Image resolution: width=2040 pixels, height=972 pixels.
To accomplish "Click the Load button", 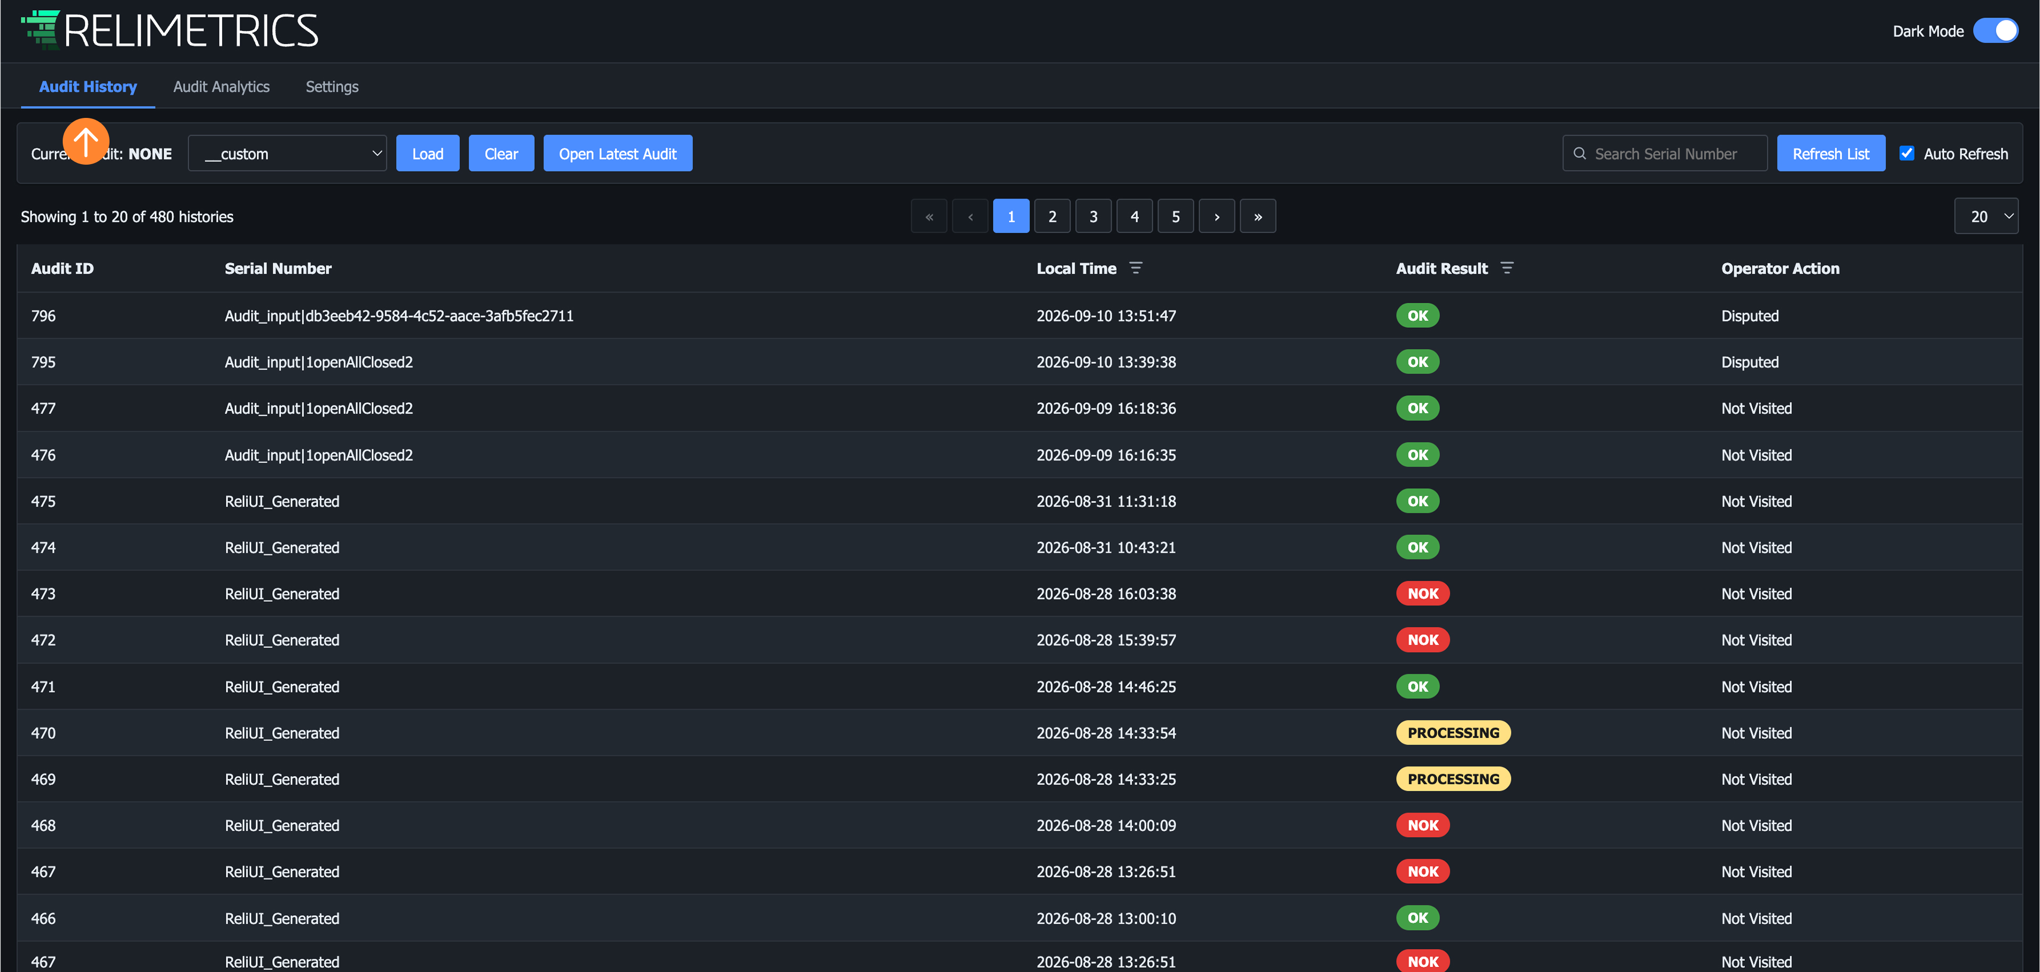I will coord(428,154).
